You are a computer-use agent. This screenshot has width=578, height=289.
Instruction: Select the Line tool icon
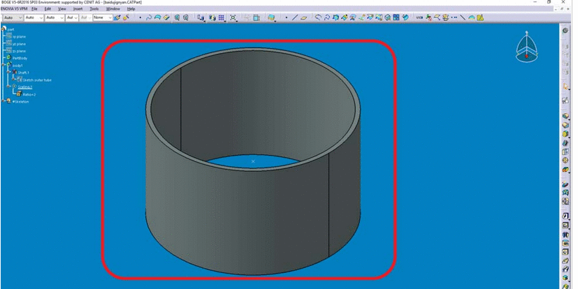click(x=295, y=17)
